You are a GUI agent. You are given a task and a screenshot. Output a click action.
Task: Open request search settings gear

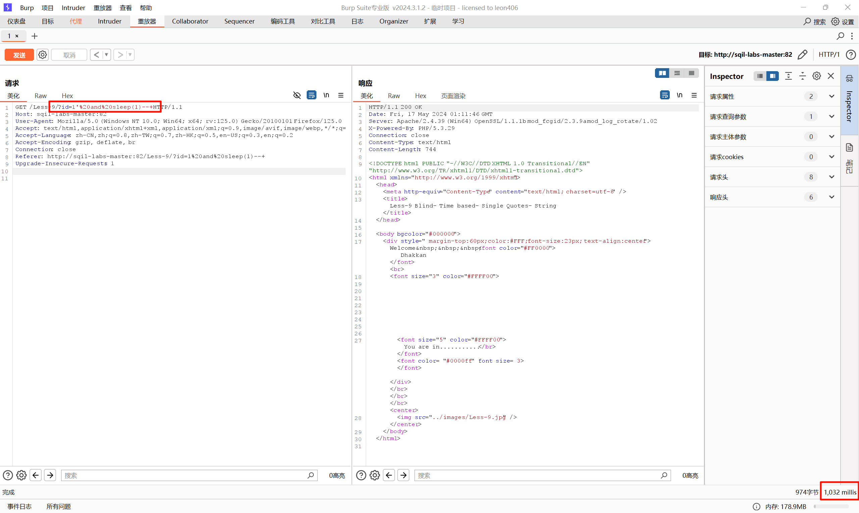(21, 475)
